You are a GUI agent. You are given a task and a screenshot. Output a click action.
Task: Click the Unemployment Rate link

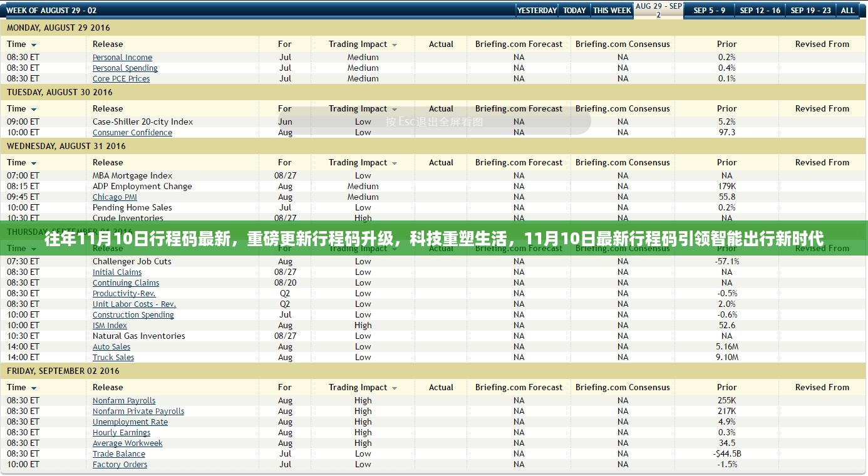pyautogui.click(x=130, y=422)
